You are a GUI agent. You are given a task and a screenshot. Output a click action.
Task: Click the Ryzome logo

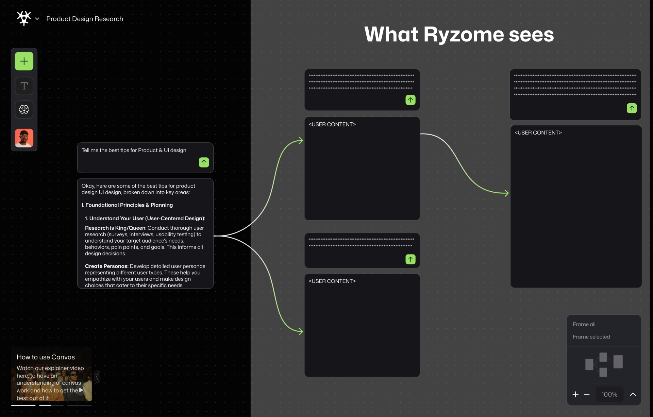24,18
